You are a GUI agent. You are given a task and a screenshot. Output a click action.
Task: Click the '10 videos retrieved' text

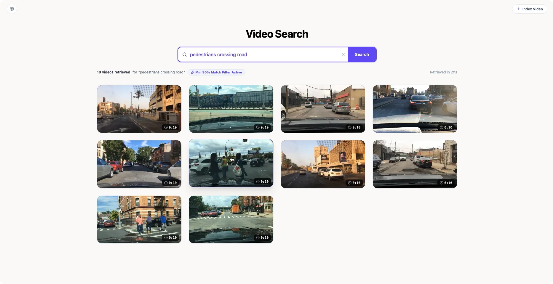[114, 72]
